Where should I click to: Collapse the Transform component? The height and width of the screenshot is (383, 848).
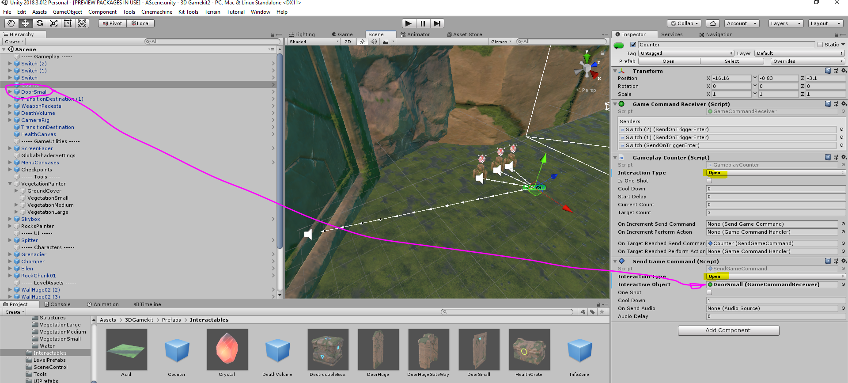[x=615, y=71]
